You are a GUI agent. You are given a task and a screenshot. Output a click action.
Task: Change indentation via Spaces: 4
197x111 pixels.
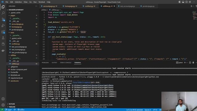click(x=148, y=110)
